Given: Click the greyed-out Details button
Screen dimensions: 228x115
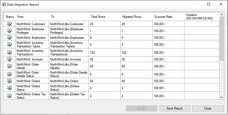Looking at the screenshot, I should pos(142,108).
